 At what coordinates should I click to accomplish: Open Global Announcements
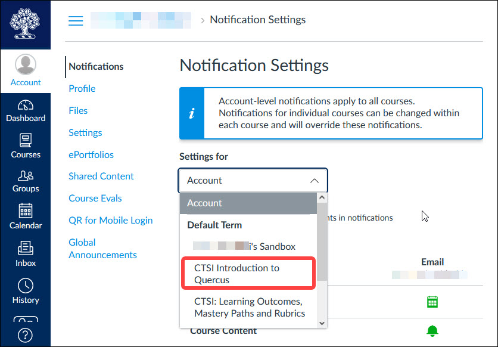tap(102, 249)
